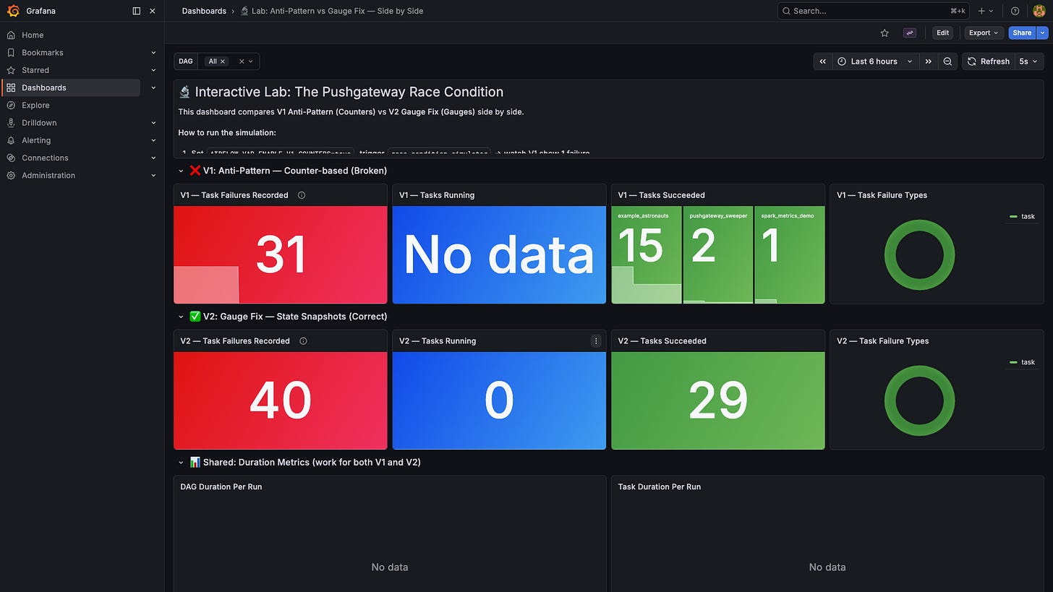The width and height of the screenshot is (1053, 592).
Task: Clear the DAG variable selection
Action: [x=242, y=61]
